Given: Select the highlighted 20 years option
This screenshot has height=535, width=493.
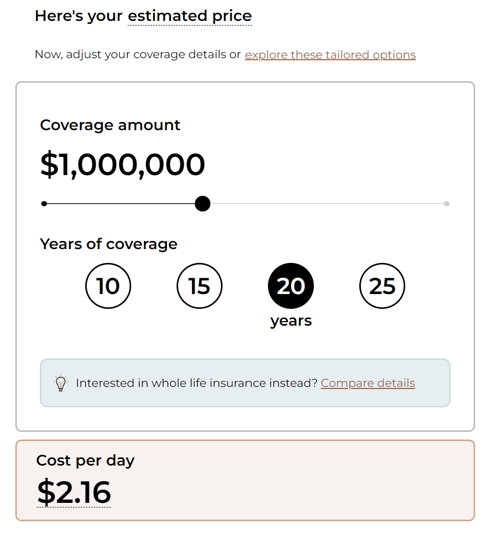Looking at the screenshot, I should click(291, 286).
